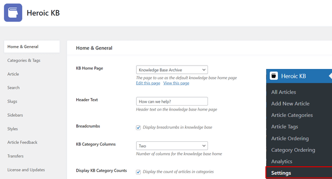The image size is (332, 179).
Task: Click into the Header Text field
Action: tap(172, 101)
